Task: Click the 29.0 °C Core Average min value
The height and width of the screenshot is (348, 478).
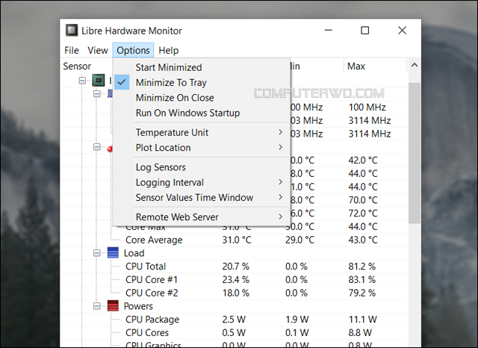Action: 299,240
